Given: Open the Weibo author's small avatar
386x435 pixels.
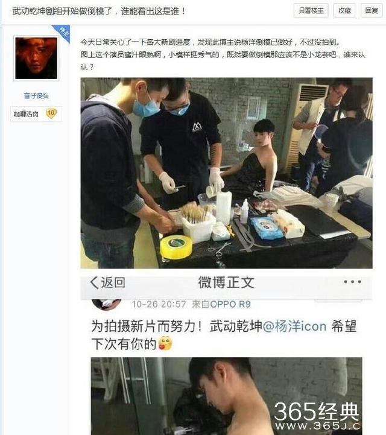Looking at the screenshot, I should [106, 304].
